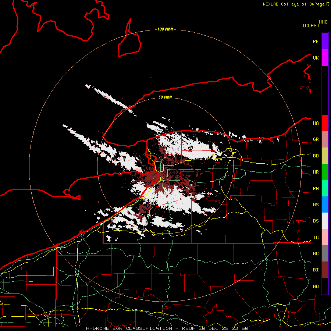The width and height of the screenshot is (331, 331).
Task: Click the IC pink legend swatch
Action: tap(325, 237)
